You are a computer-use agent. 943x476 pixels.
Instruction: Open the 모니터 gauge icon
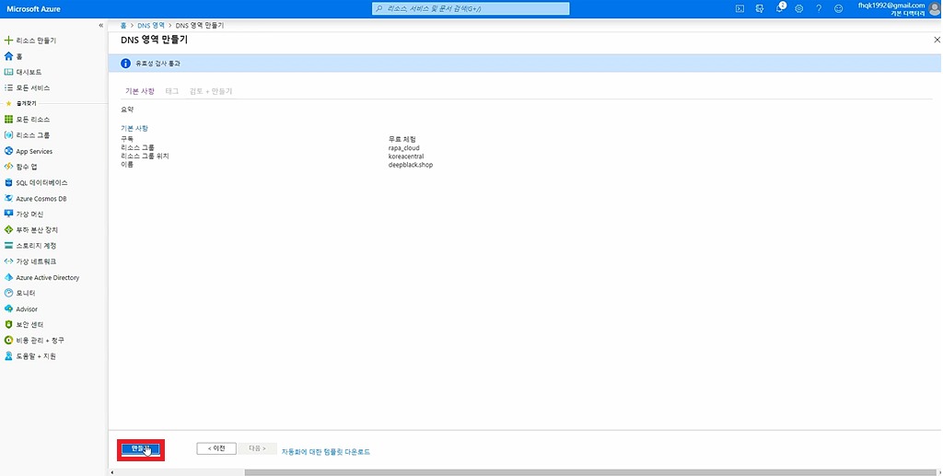tap(8, 293)
